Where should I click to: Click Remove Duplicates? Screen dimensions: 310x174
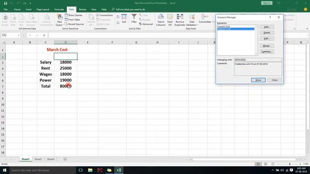click(x=180, y=20)
